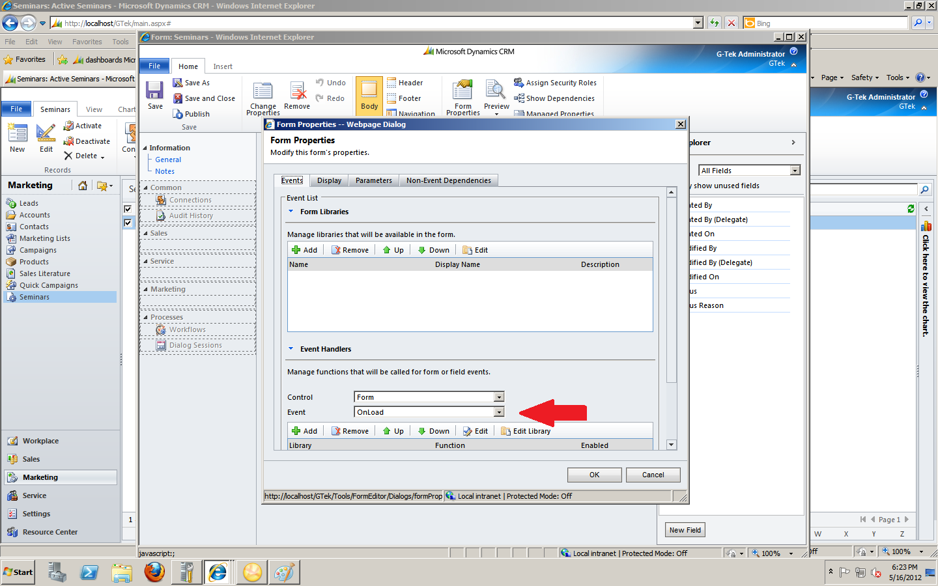The width and height of the screenshot is (938, 586).
Task: Open the Delete dropdown in Seminars ribbon
Action: pos(102,157)
